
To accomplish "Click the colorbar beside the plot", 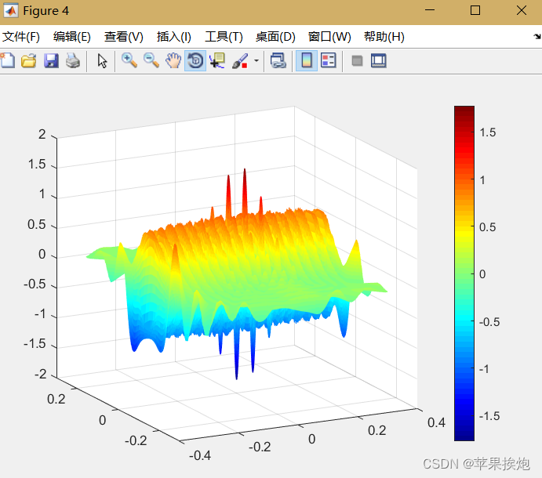I will pyautogui.click(x=464, y=273).
